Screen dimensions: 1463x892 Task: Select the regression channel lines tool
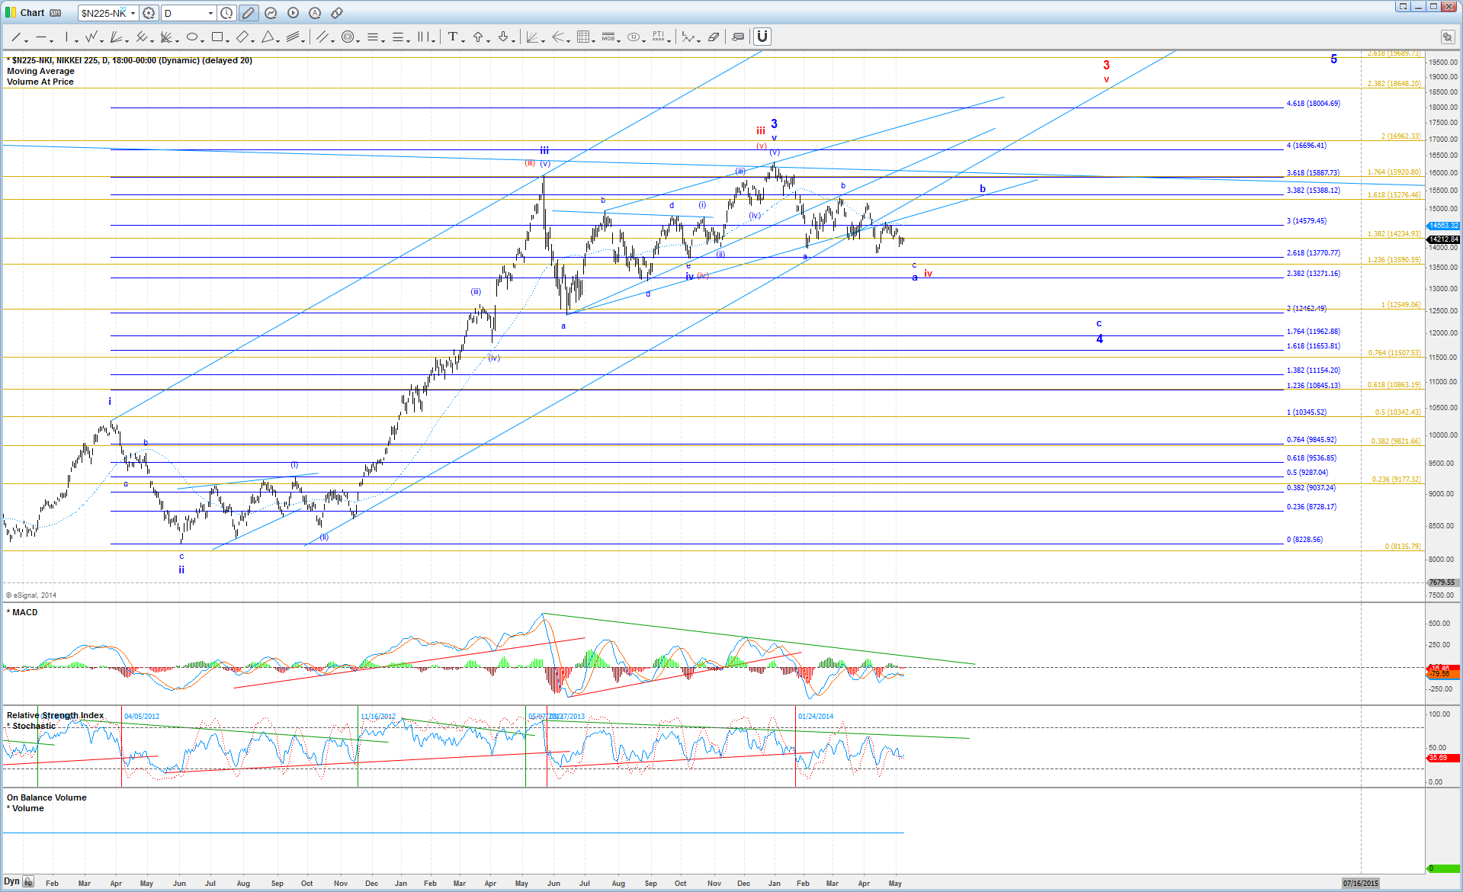tap(293, 37)
